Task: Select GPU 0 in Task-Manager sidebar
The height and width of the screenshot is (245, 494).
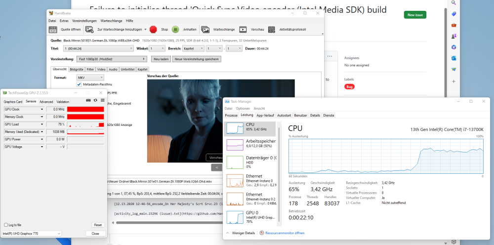Action: (249, 217)
